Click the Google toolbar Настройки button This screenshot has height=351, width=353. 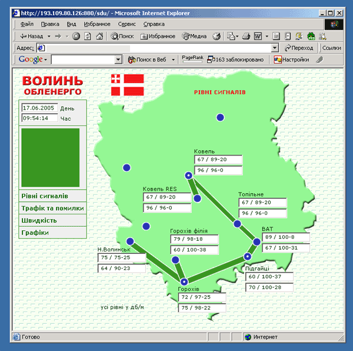pyautogui.click(x=291, y=59)
